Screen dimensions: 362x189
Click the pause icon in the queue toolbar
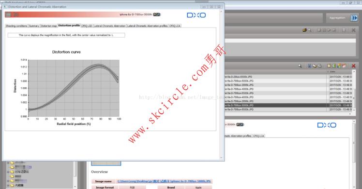point(324,30)
